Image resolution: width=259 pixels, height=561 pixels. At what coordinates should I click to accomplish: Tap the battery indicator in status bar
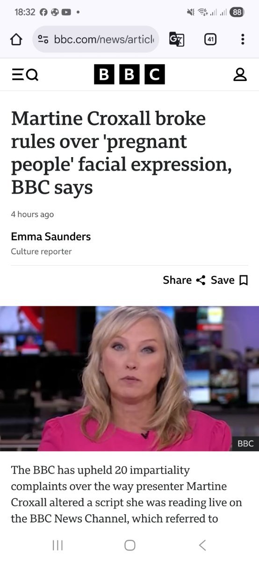237,12
